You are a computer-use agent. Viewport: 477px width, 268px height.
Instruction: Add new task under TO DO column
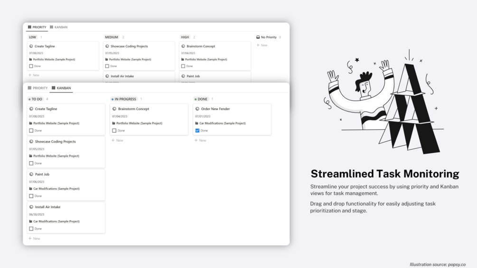pos(34,239)
